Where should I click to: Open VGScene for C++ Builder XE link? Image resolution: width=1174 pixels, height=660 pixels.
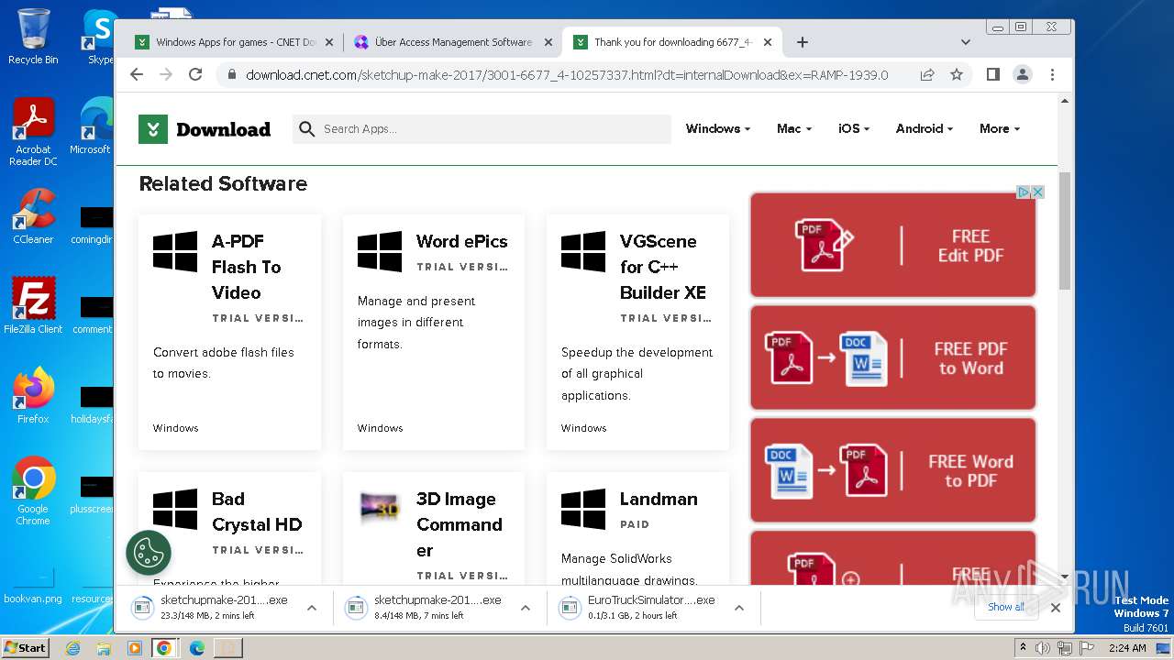click(663, 267)
